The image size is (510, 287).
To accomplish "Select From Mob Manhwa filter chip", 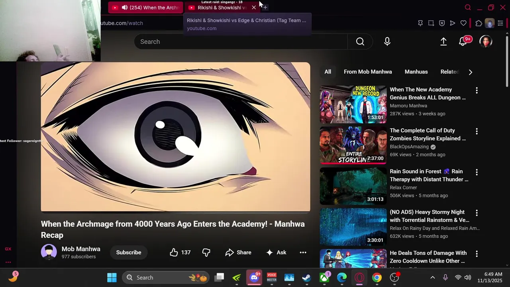I will [368, 72].
